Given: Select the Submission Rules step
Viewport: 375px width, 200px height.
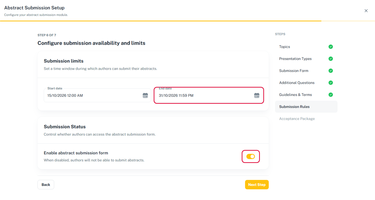Looking at the screenshot, I should (x=306, y=107).
